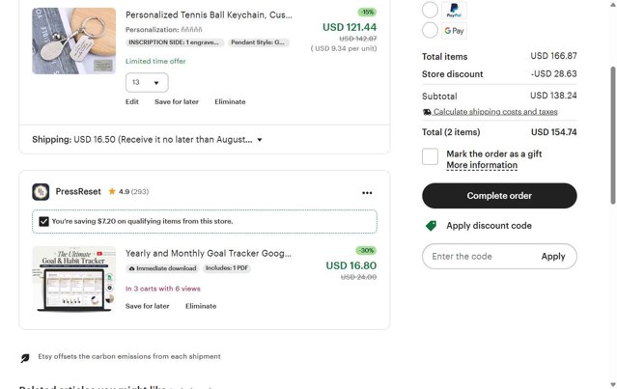This screenshot has height=389, width=617.
Task: Click the green discount tag icon
Action: pos(431,226)
